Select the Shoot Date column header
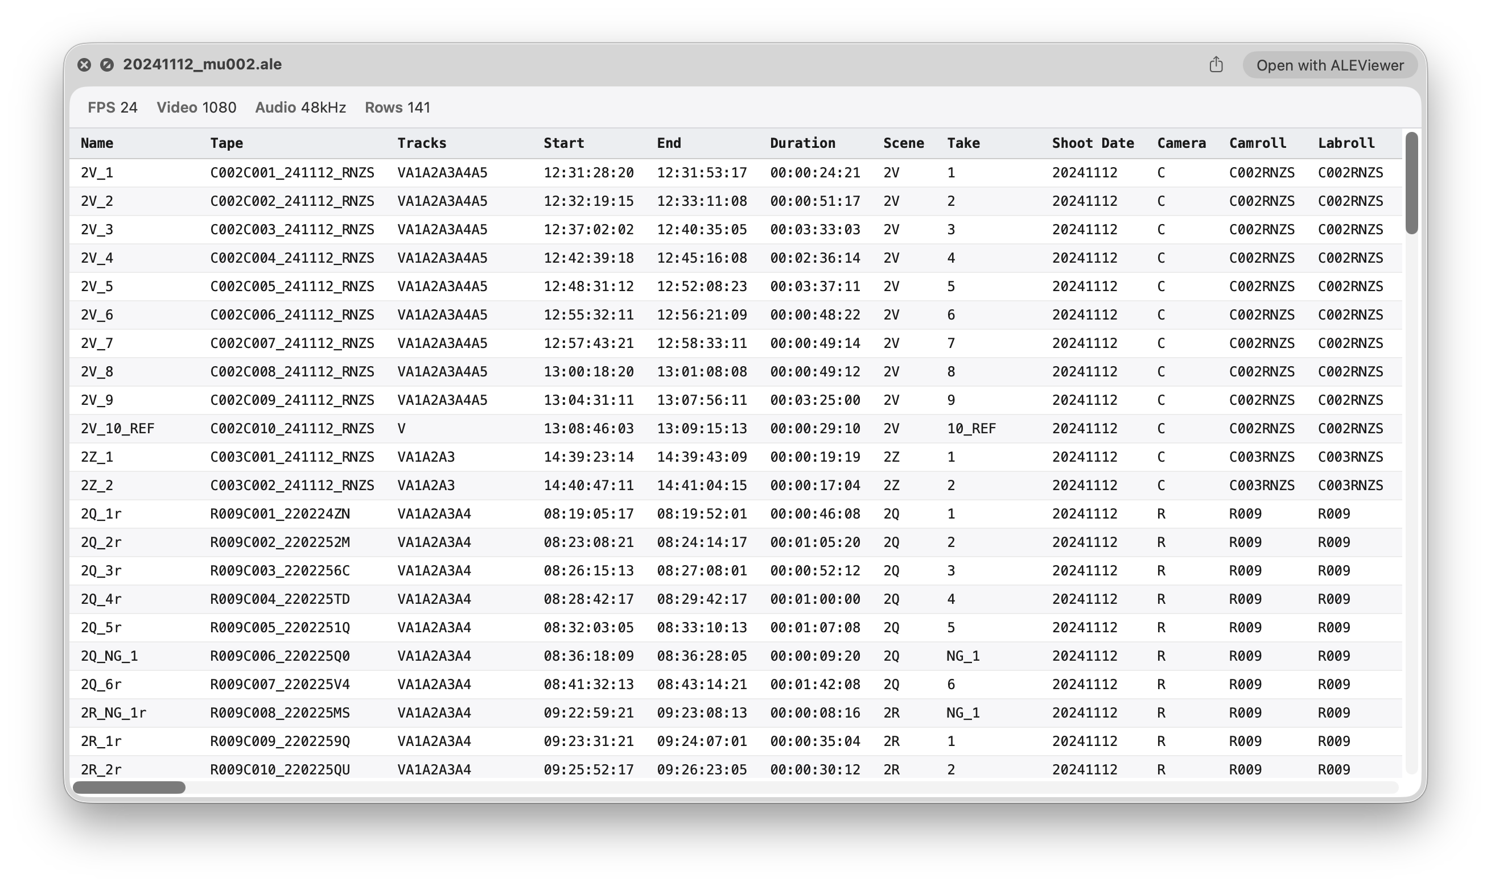The height and width of the screenshot is (887, 1491). (x=1093, y=143)
